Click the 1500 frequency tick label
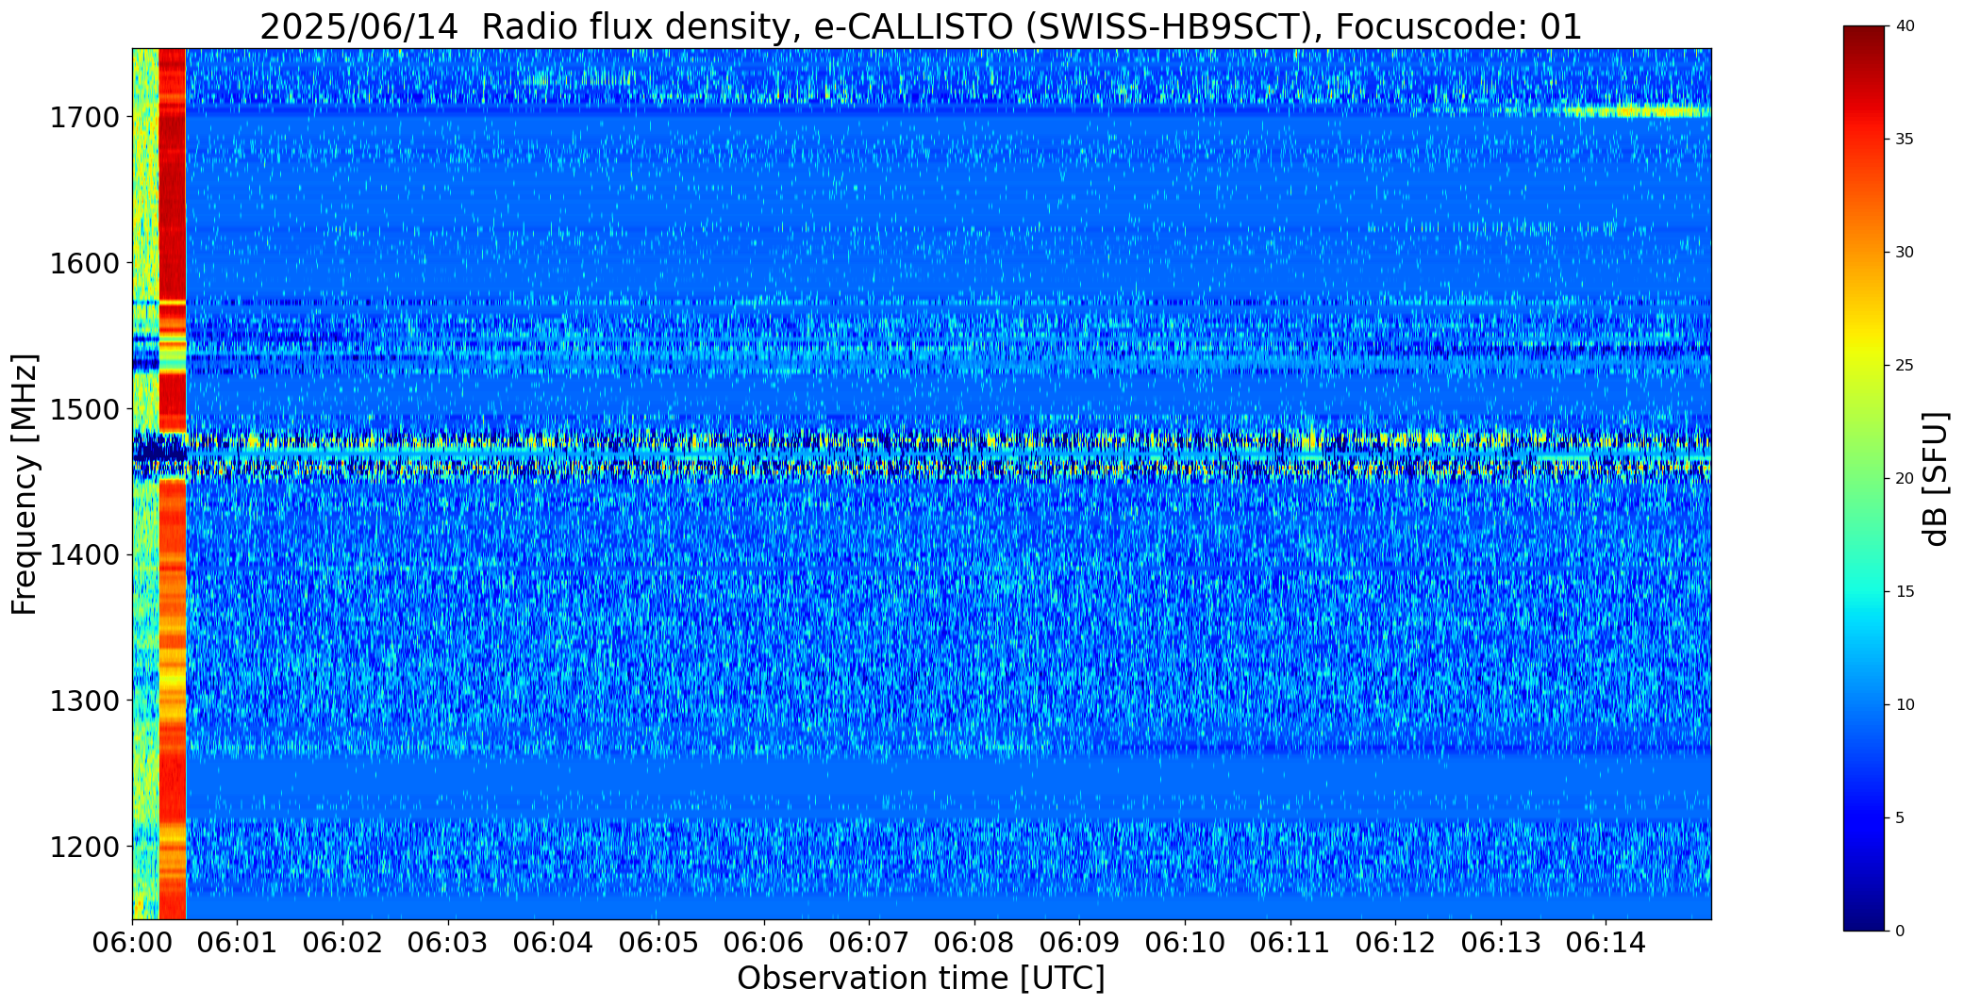The image size is (1964, 1006). coord(84,409)
